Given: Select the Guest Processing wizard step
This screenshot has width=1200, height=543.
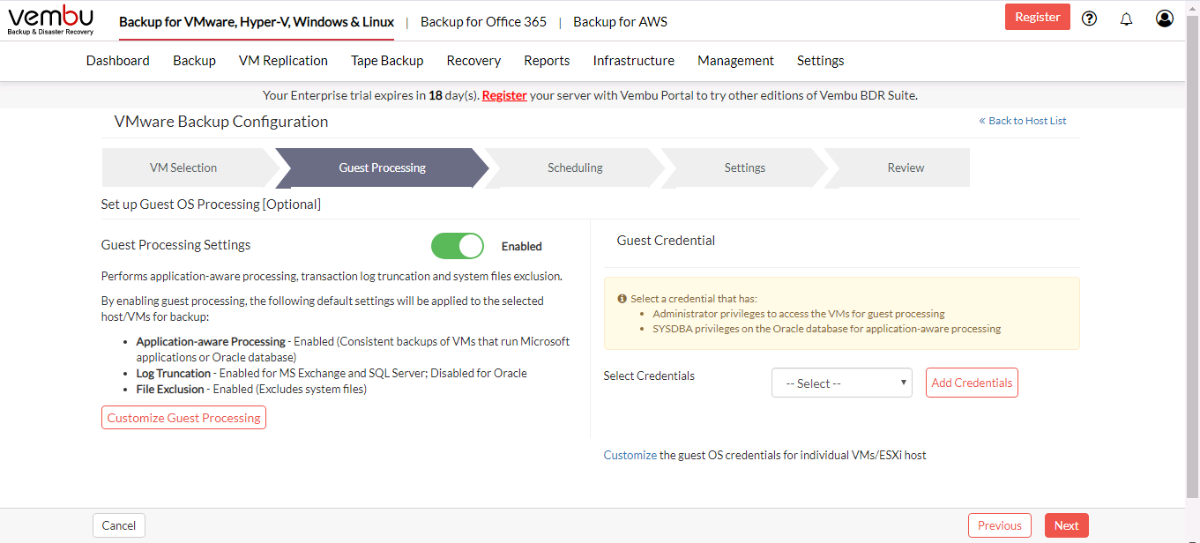Looking at the screenshot, I should pos(382,167).
